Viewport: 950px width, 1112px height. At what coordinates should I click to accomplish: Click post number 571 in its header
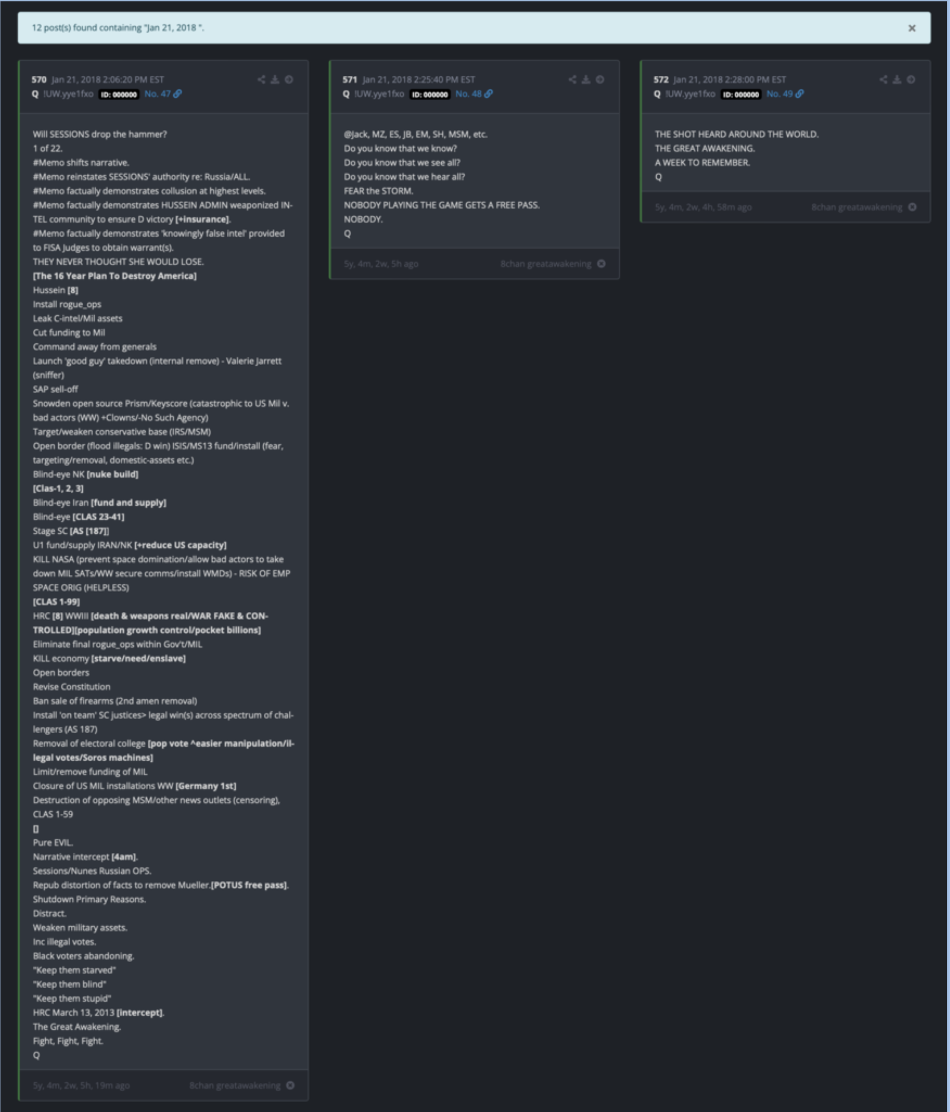[x=350, y=79]
